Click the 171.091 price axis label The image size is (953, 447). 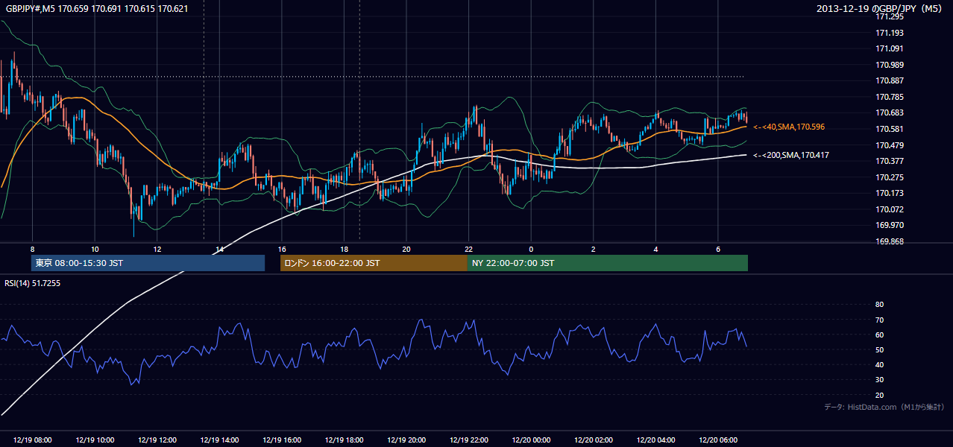pyautogui.click(x=890, y=48)
